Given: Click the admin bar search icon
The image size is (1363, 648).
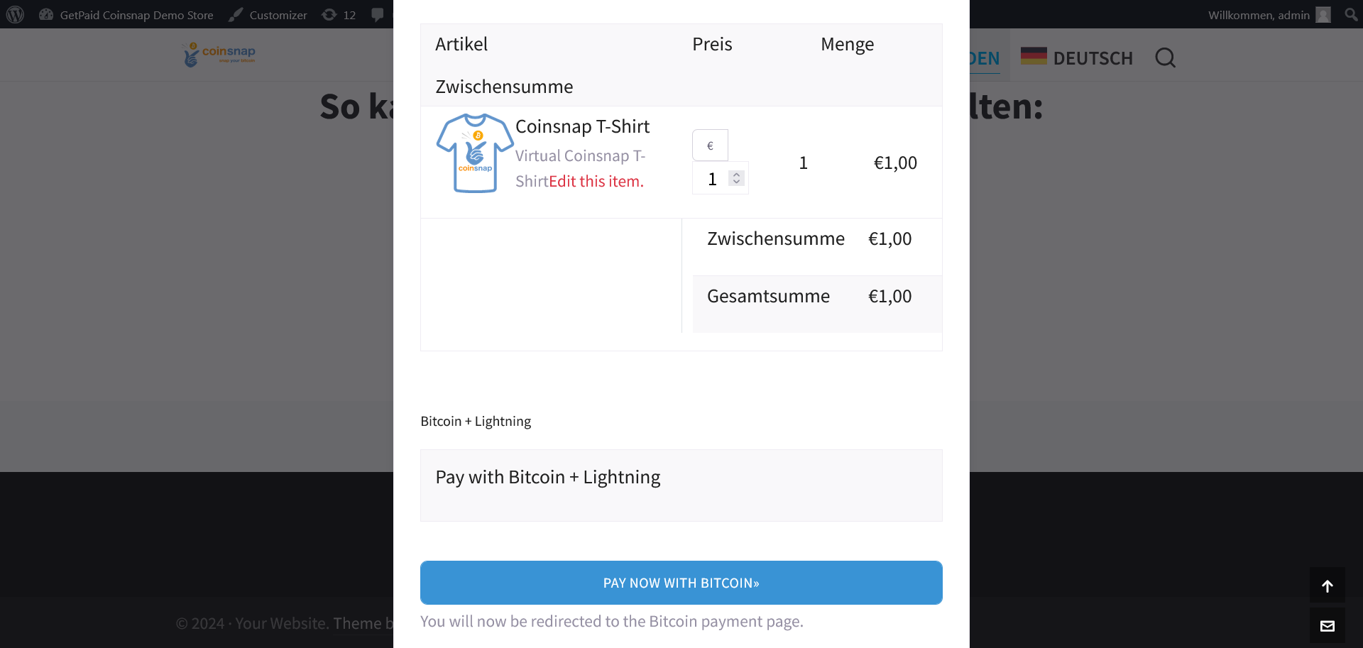Looking at the screenshot, I should [x=1351, y=14].
